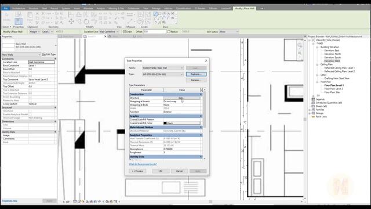Click the Coarse Scale Fill Color black swatch
This screenshot has height=209, width=371.
coord(165,123)
